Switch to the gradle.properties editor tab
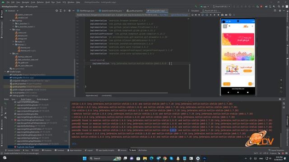The width and height of the screenshot is (289, 162). click(135, 11)
